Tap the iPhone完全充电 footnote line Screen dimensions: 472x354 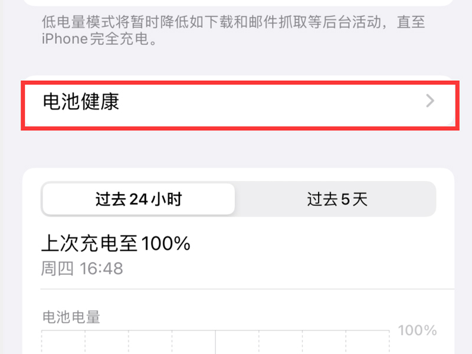[x=99, y=41]
